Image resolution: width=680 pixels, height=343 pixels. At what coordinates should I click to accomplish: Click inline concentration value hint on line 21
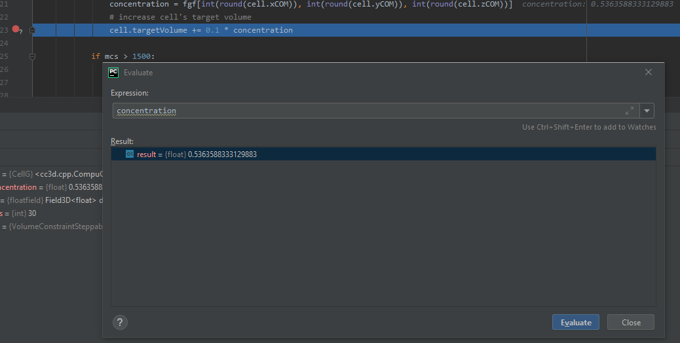pyautogui.click(x=597, y=4)
